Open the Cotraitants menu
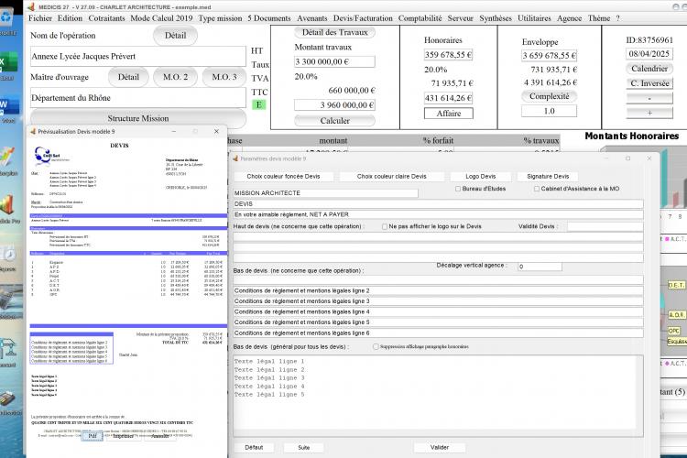The image size is (687, 458). pos(106,18)
